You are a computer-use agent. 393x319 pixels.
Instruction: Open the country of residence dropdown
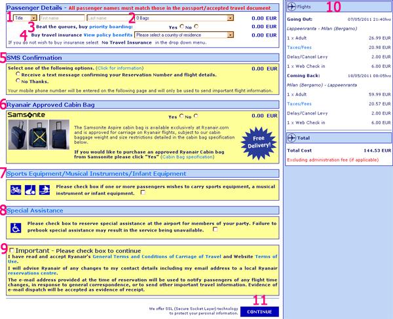(x=184, y=35)
